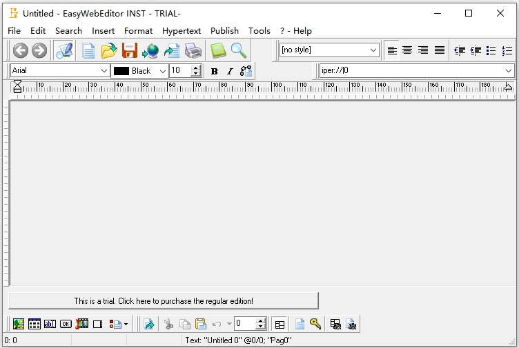
Task: Expand the iper:// address dropdown
Action: [509, 71]
